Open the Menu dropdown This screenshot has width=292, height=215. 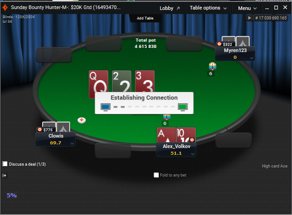point(247,8)
